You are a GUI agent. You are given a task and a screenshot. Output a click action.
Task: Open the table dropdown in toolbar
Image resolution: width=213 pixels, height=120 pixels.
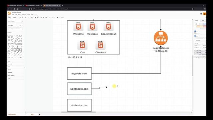(x=62, y=17)
